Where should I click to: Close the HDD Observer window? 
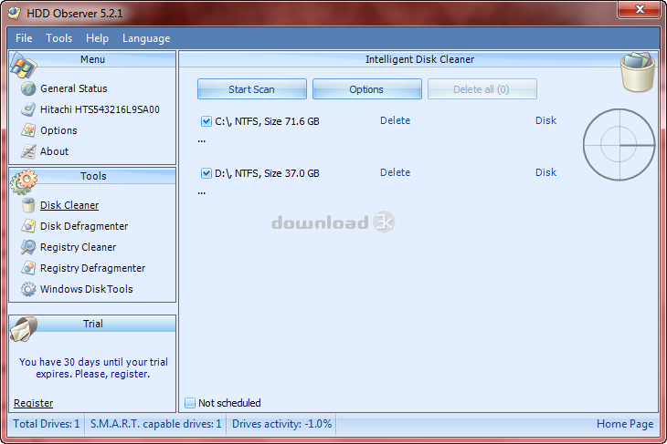point(640,9)
